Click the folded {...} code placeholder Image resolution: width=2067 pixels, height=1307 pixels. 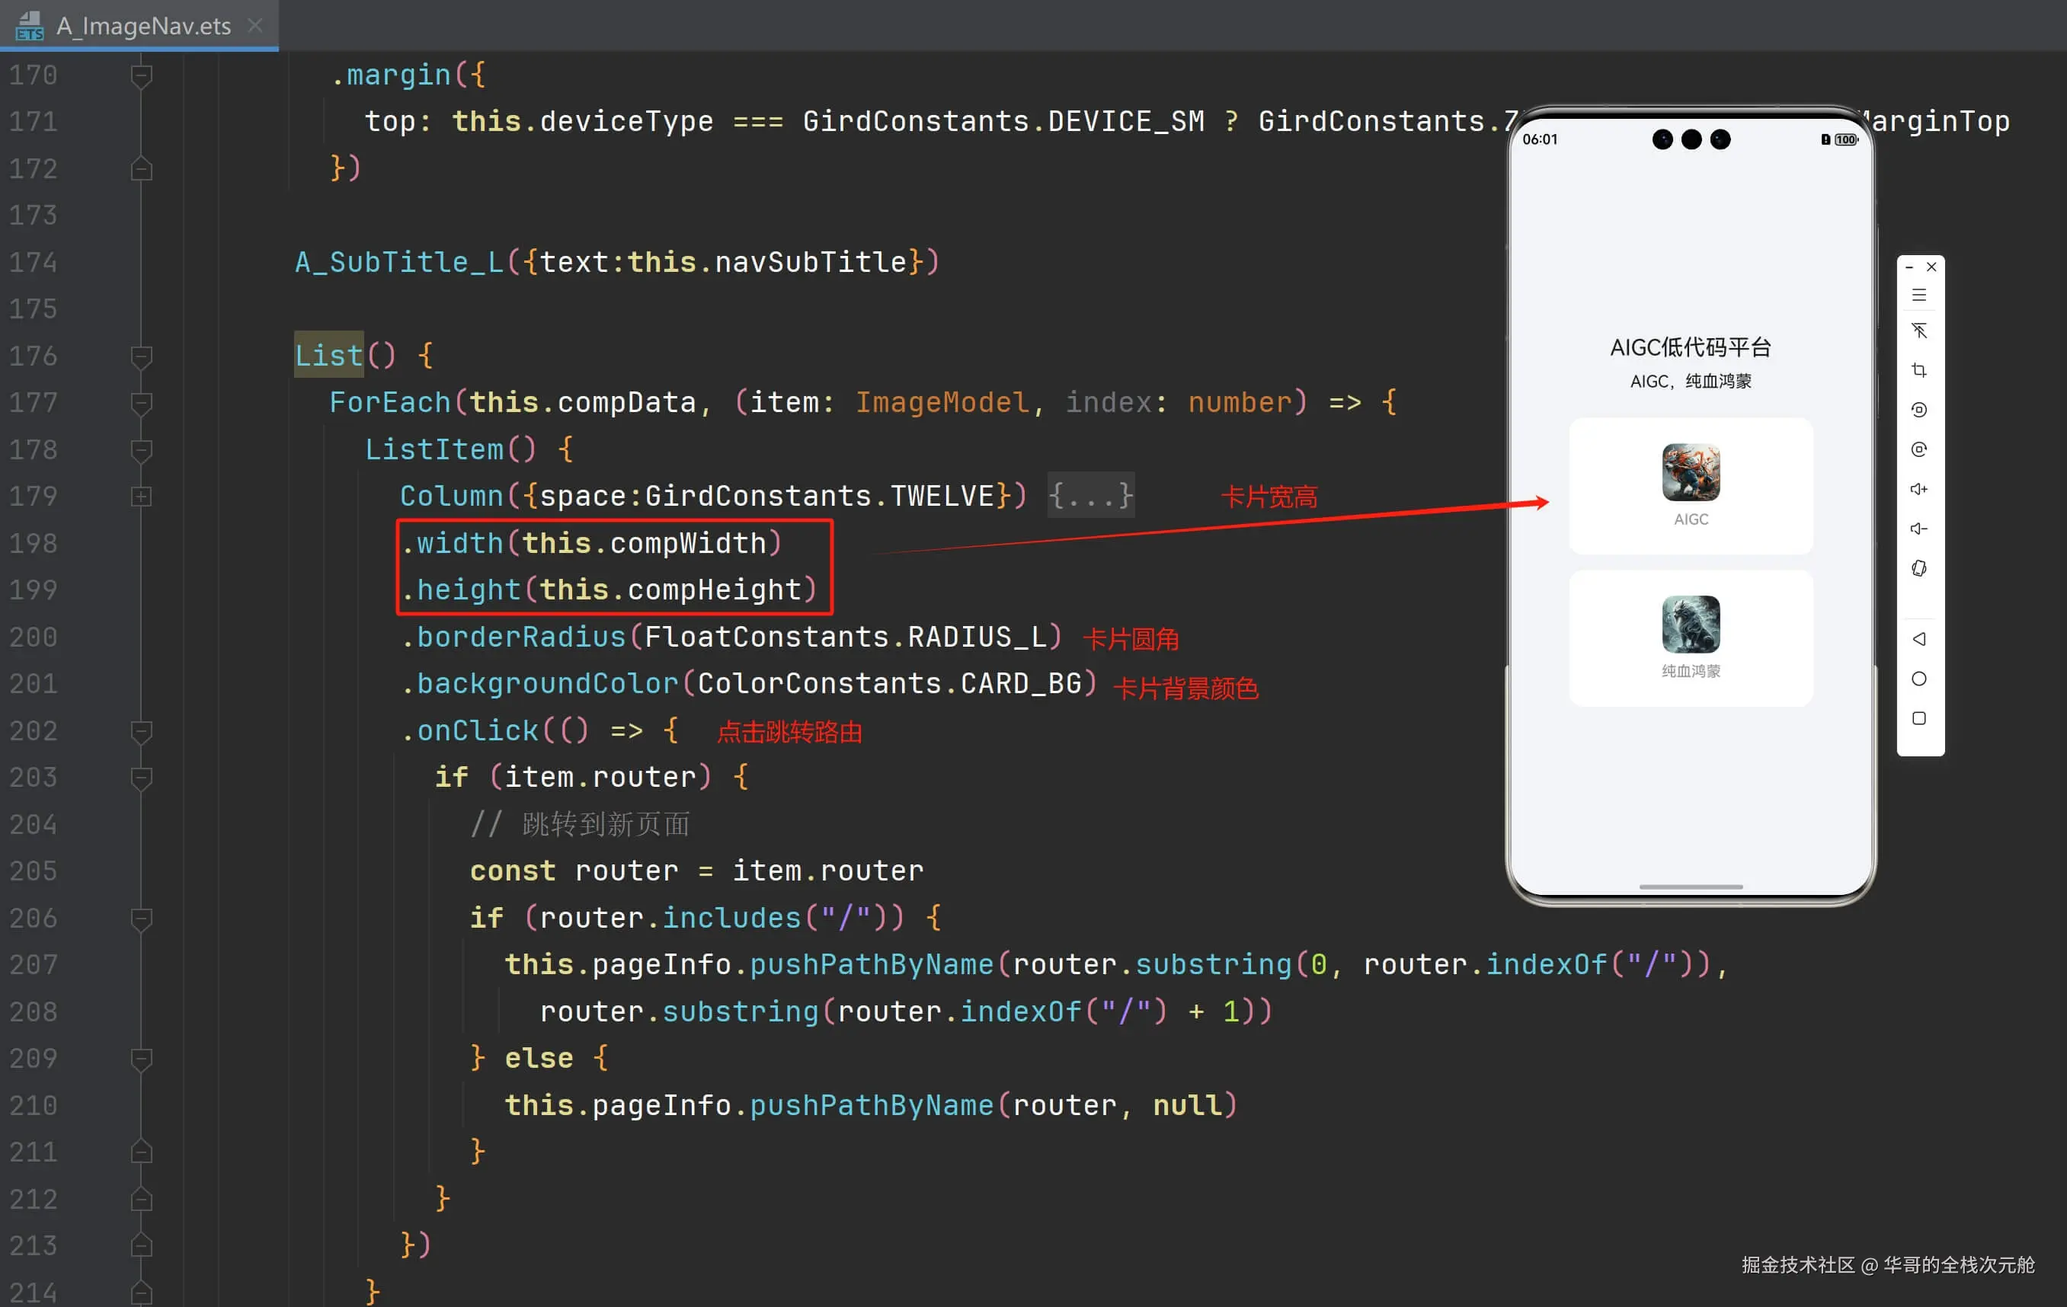point(1090,496)
